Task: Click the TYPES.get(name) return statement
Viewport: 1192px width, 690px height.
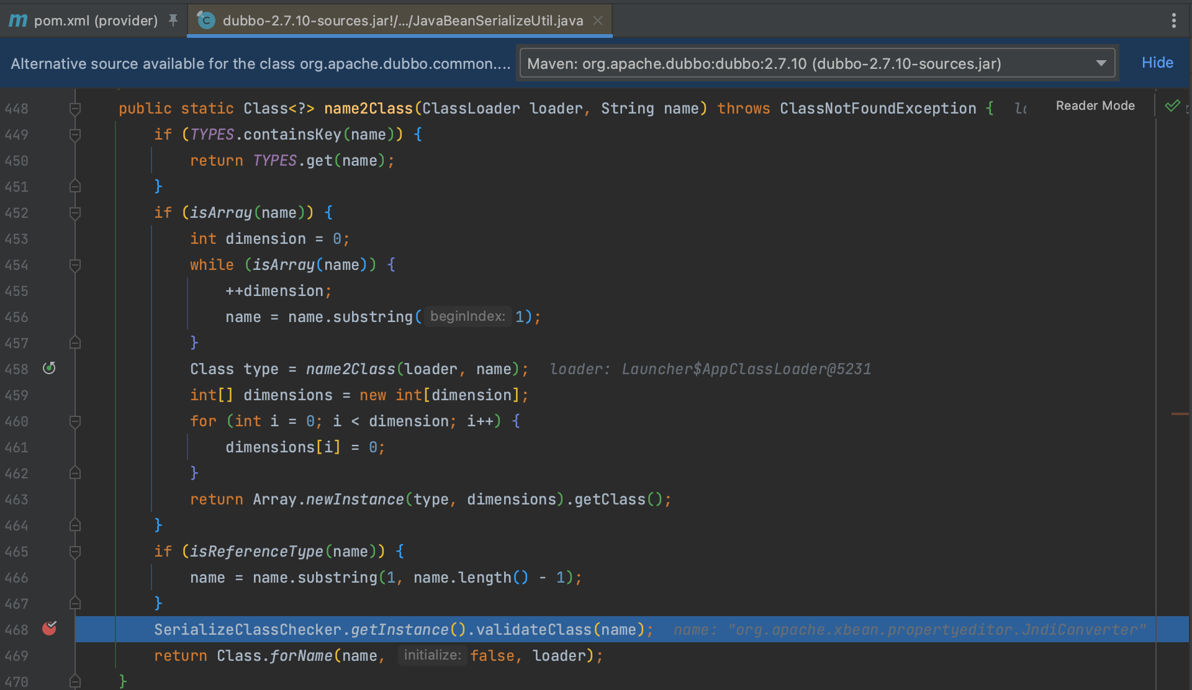Action: pos(292,161)
